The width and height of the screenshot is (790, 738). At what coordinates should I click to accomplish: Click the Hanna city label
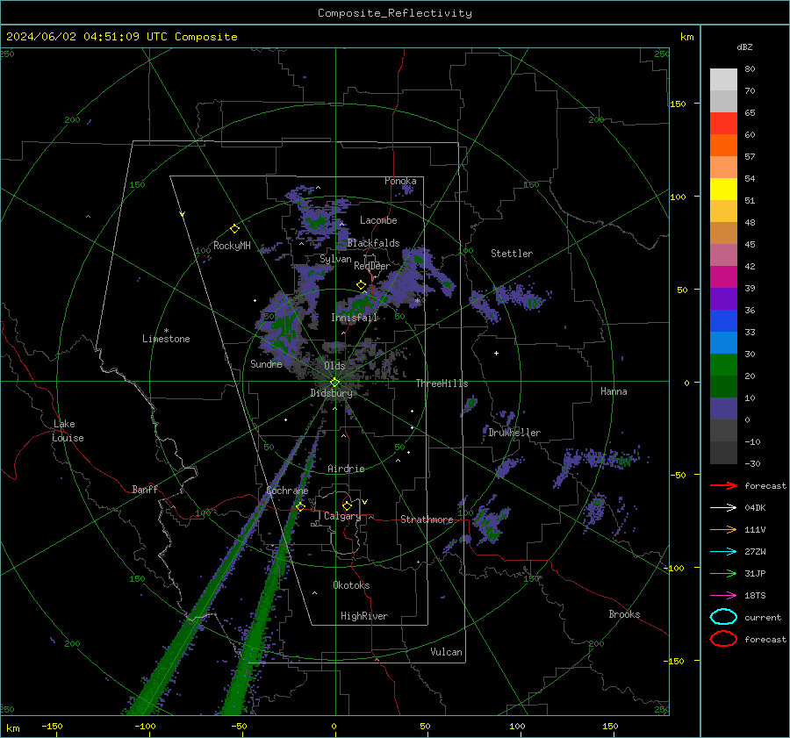tap(614, 391)
